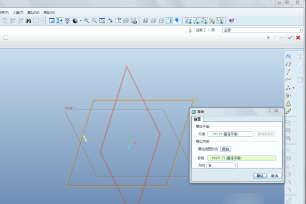Click the Zoom Out magnifier icon

[x=94, y=21]
